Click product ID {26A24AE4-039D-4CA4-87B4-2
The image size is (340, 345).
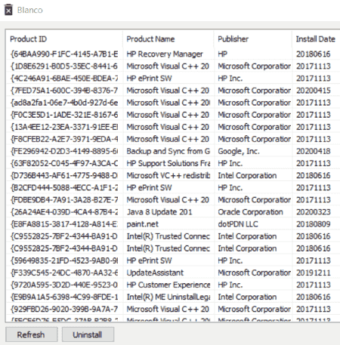(64, 212)
